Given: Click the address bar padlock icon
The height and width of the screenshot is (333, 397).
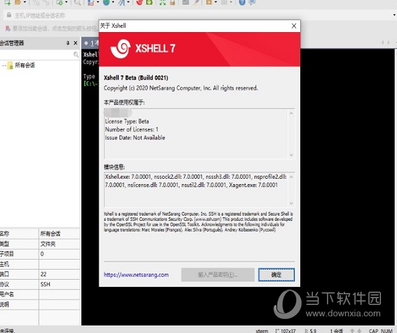Looking at the screenshot, I should tap(9, 15).
